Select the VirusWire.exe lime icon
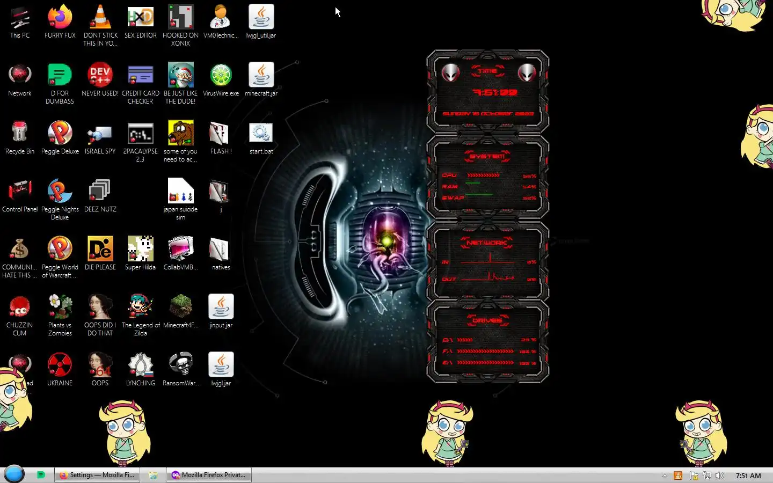Image resolution: width=773 pixels, height=483 pixels. [221, 79]
